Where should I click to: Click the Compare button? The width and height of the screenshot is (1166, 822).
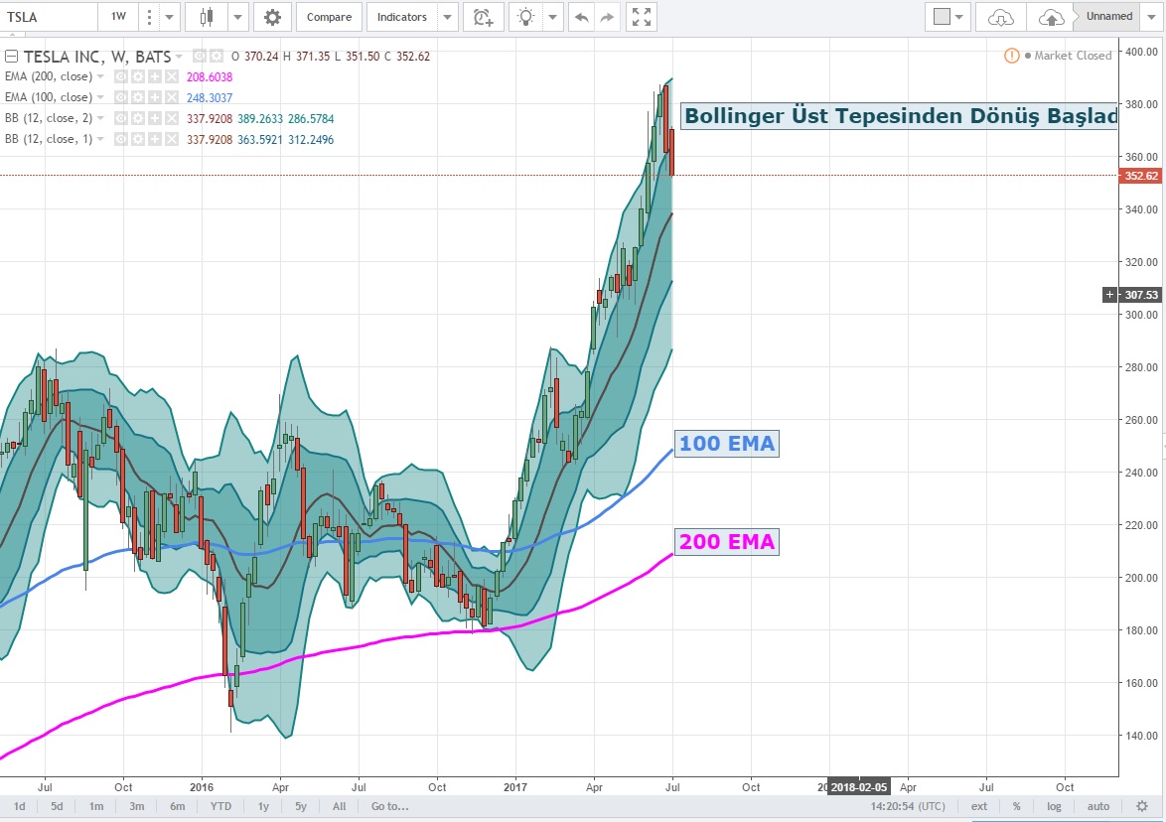click(329, 17)
